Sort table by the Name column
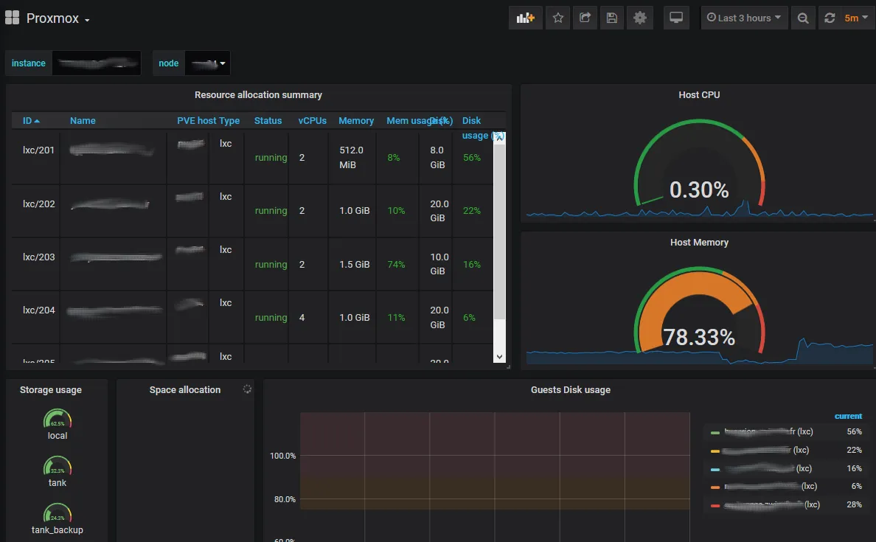876x542 pixels. click(83, 120)
